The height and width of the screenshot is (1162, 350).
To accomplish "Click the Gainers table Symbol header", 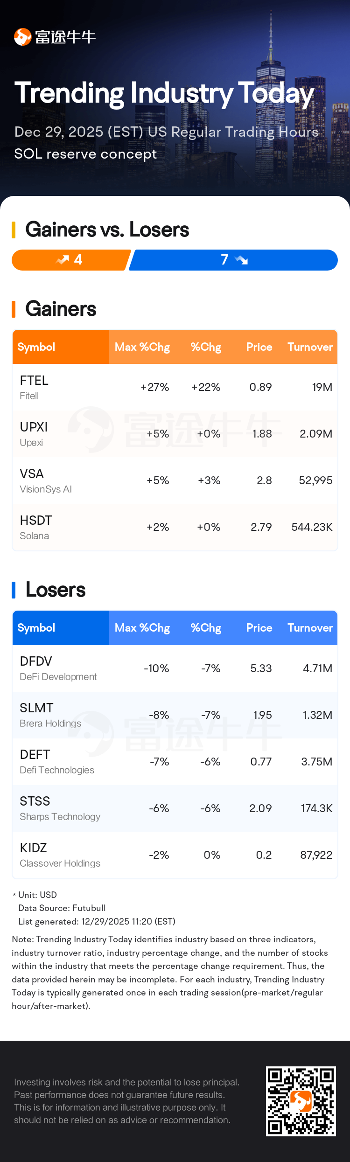I will [36, 347].
